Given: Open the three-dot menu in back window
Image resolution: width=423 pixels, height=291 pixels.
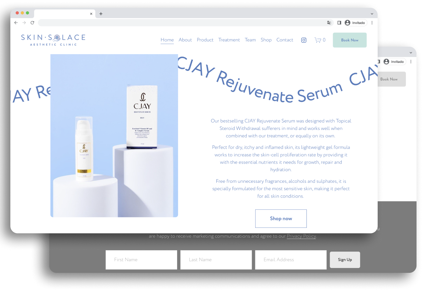Looking at the screenshot, I should pos(411,62).
